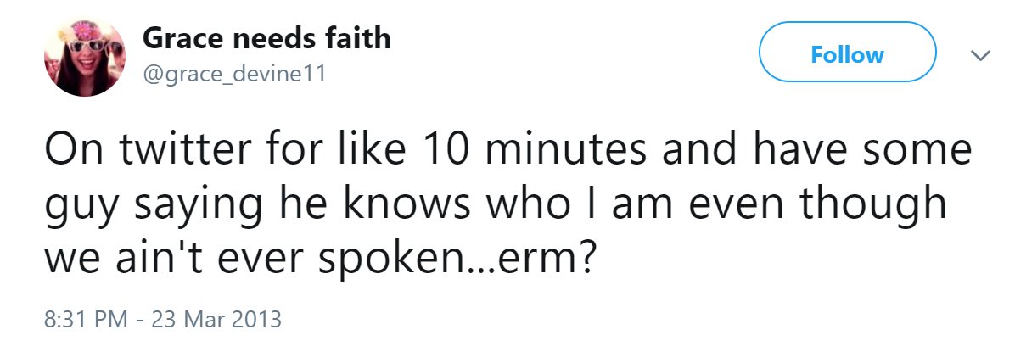Click the Follow button

[847, 53]
